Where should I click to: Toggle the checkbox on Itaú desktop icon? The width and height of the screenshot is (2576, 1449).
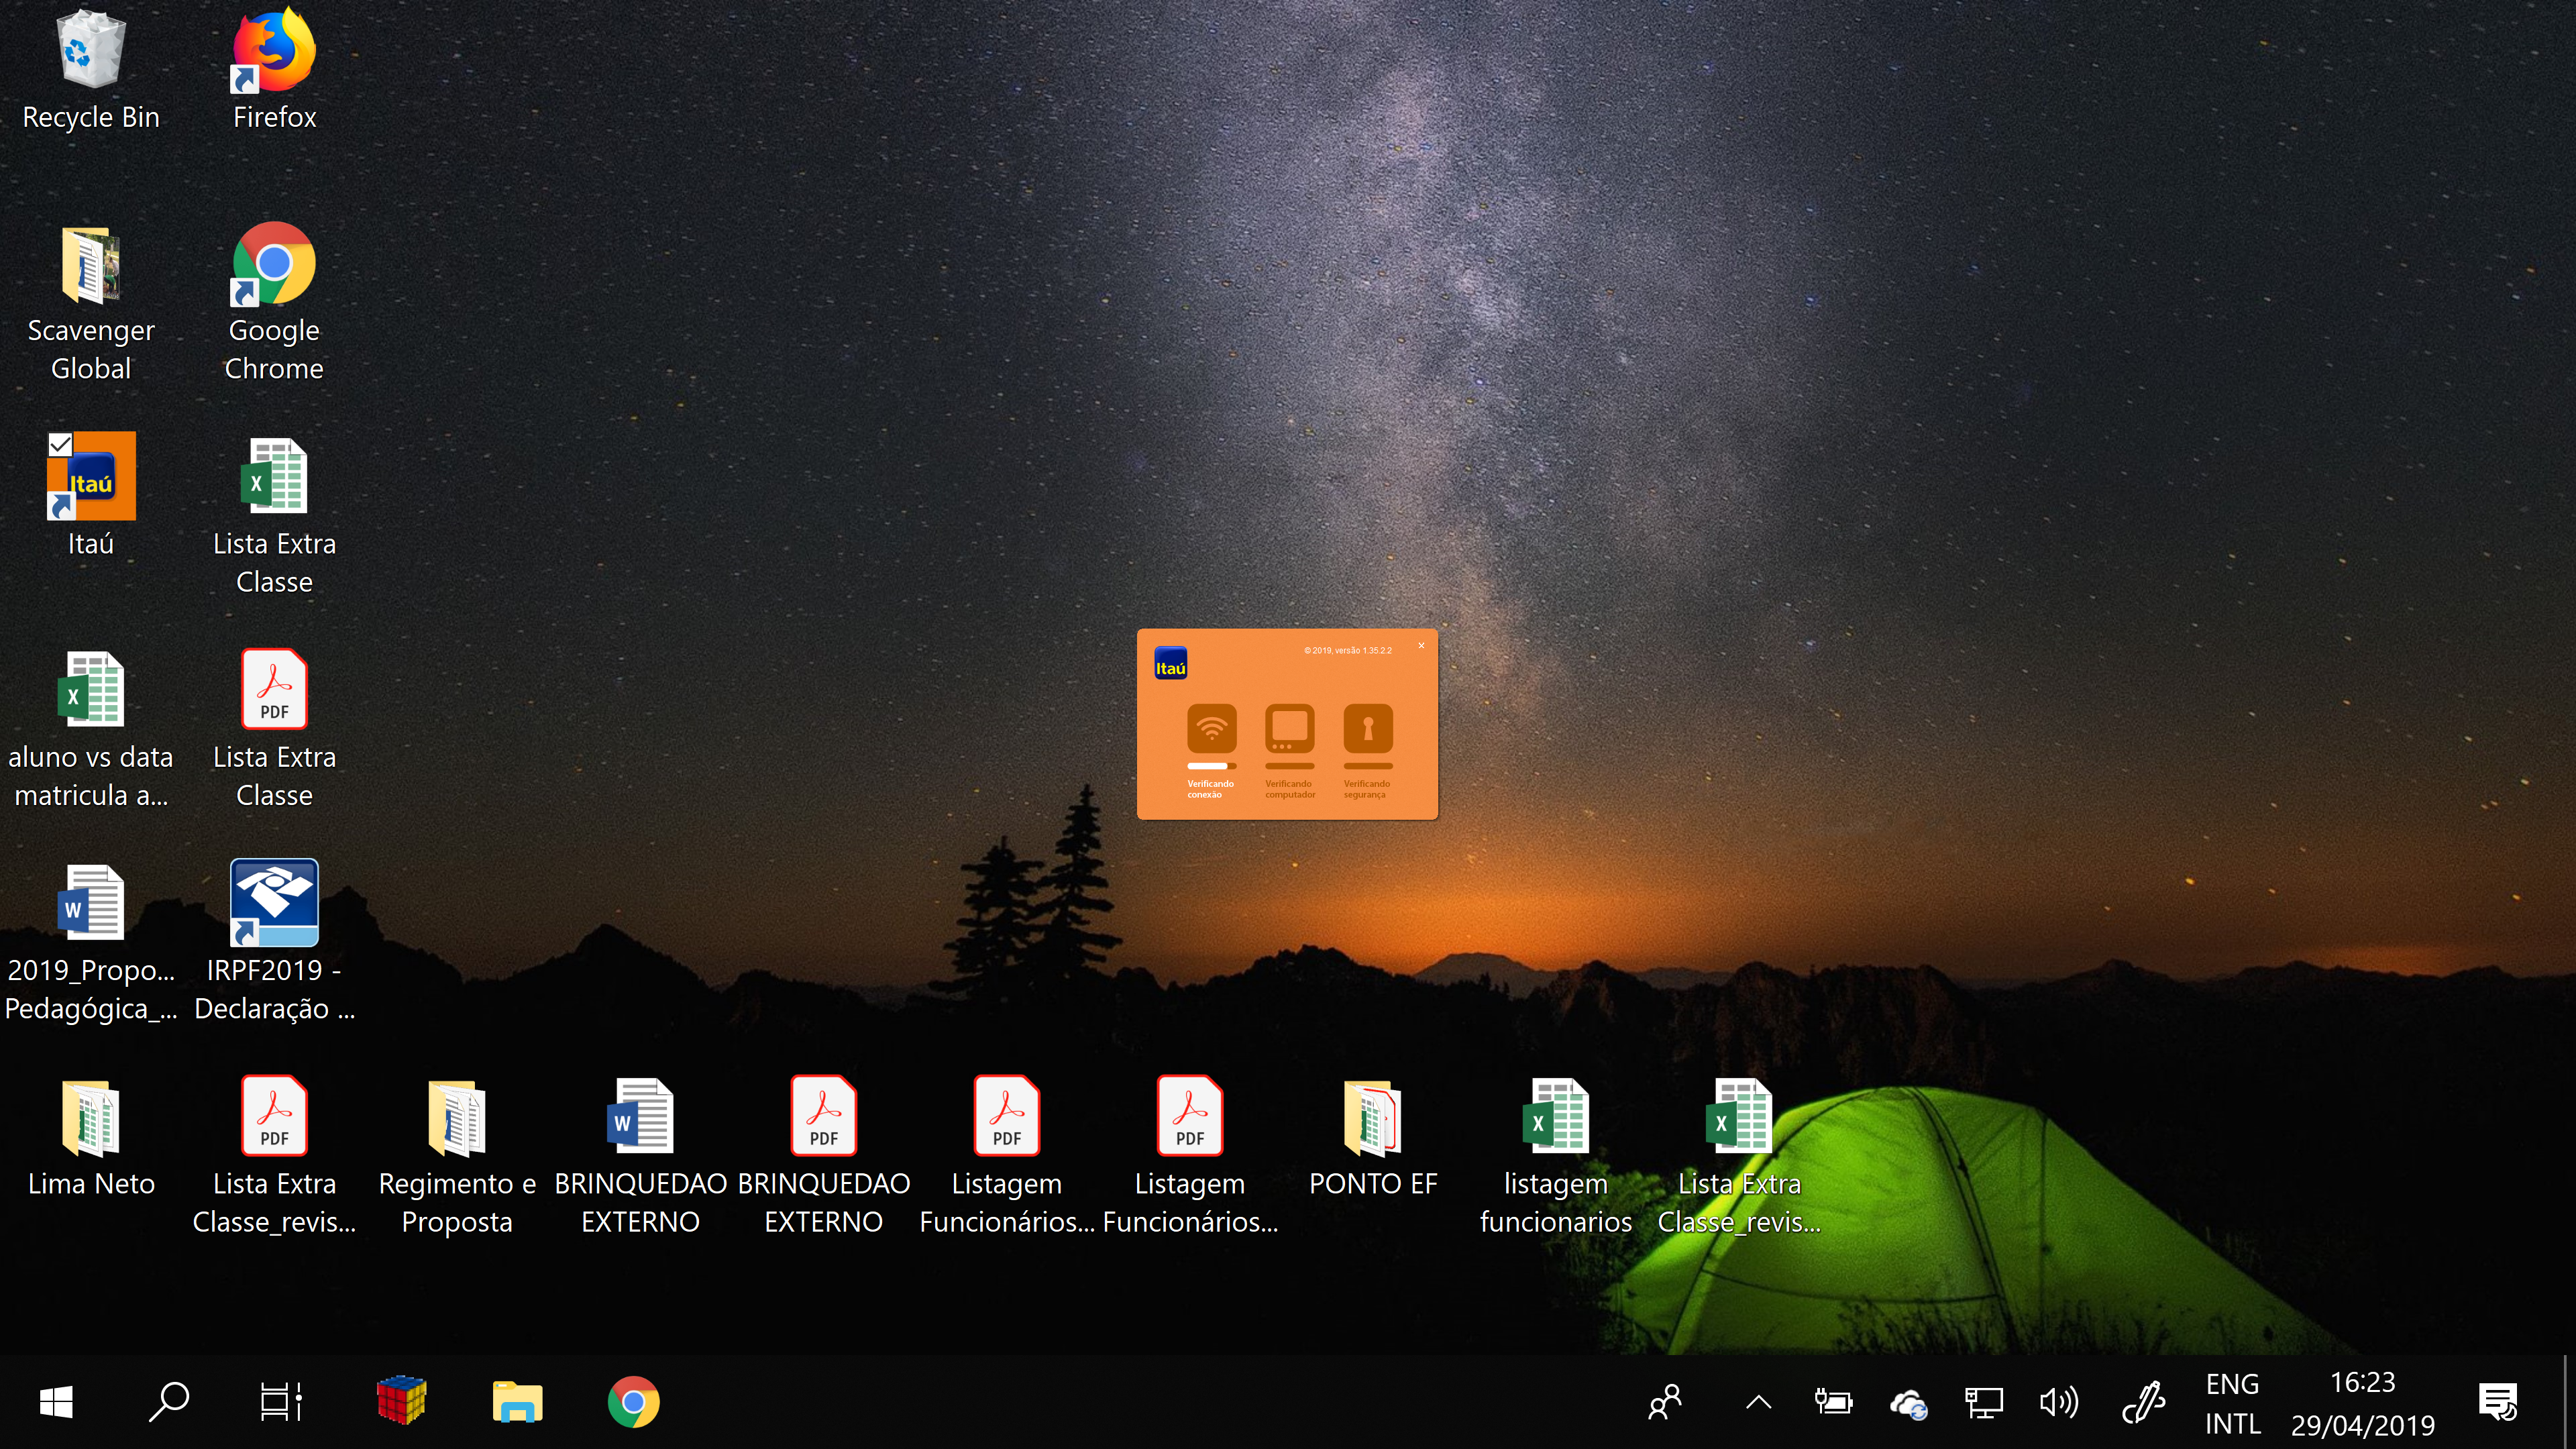click(x=60, y=444)
